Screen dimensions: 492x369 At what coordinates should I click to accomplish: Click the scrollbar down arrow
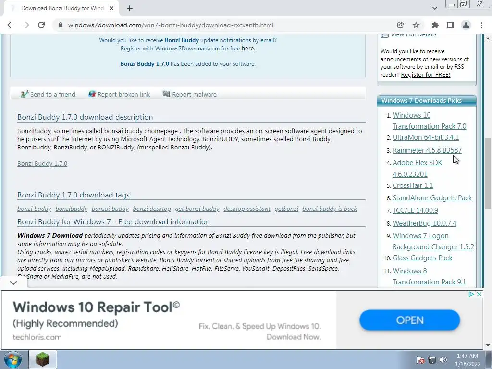[488, 346]
